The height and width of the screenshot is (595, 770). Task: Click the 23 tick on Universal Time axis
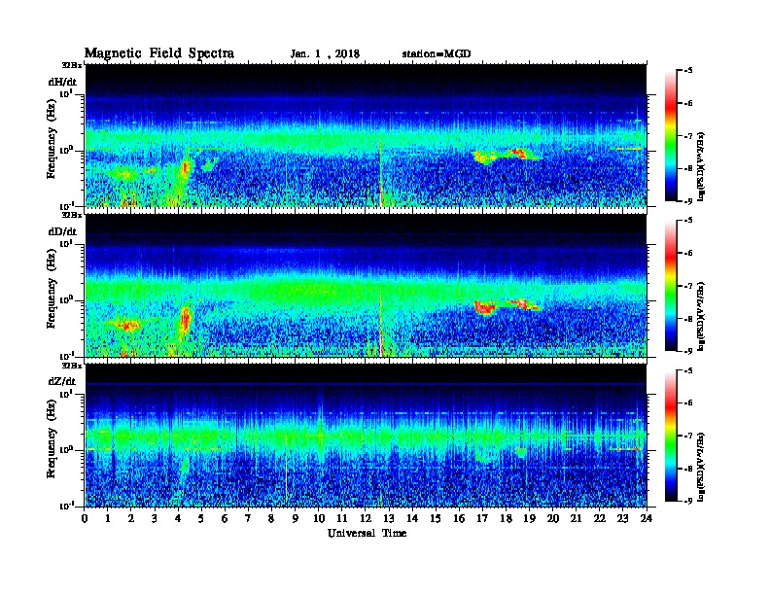pos(622,519)
